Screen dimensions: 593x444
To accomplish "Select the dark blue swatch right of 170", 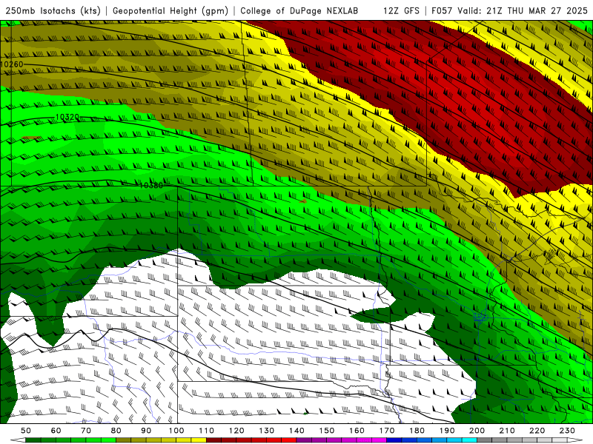I will (394, 440).
